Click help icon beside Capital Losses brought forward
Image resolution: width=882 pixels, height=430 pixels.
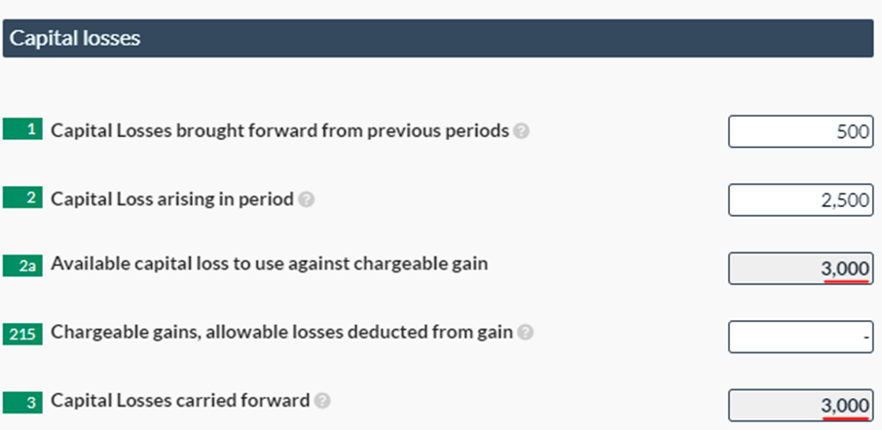(521, 131)
